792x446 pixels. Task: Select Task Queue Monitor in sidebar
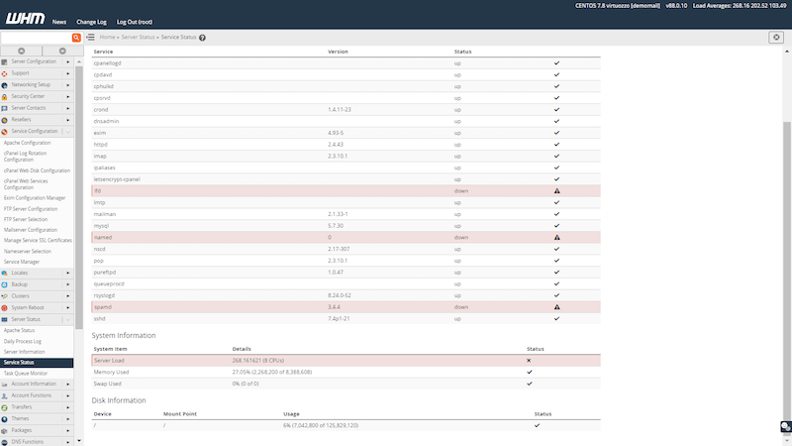pyautogui.click(x=26, y=374)
